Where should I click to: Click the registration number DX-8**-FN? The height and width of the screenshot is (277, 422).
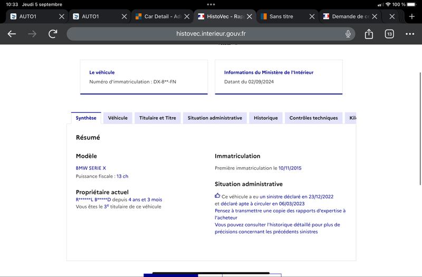tap(165, 82)
